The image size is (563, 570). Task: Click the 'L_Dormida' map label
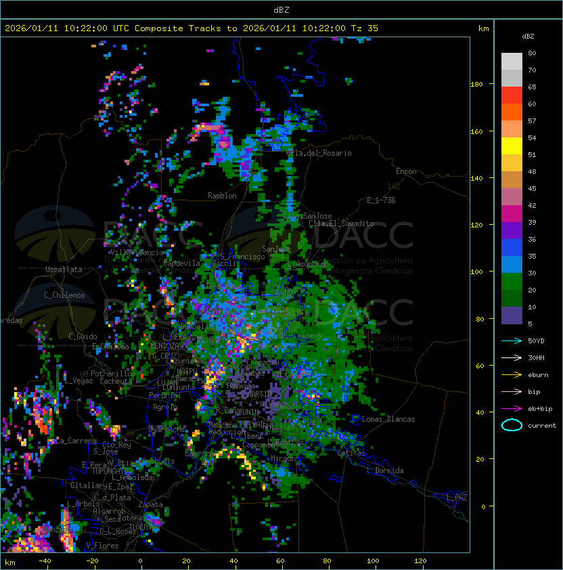point(385,470)
